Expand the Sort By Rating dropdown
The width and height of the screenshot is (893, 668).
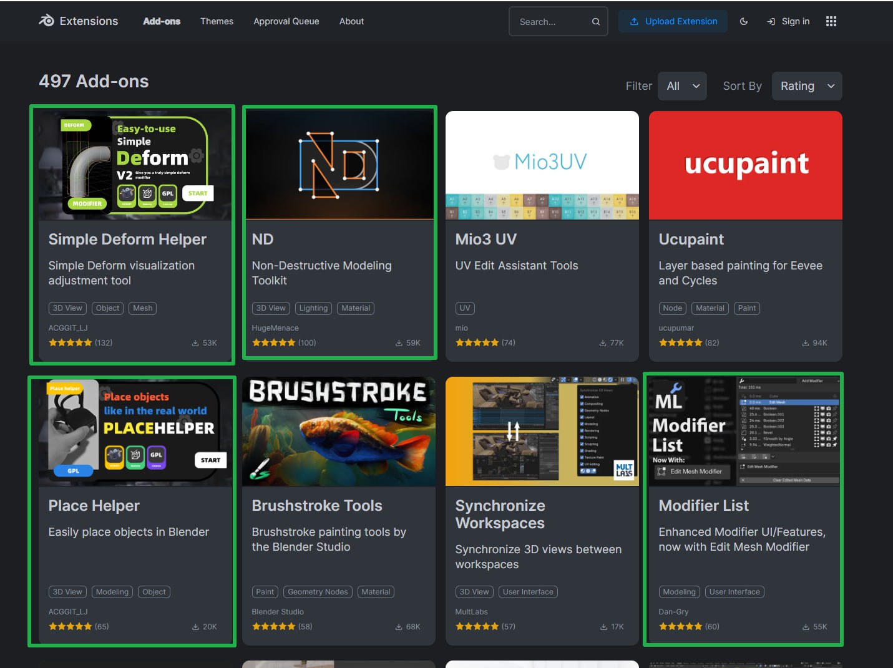point(807,86)
